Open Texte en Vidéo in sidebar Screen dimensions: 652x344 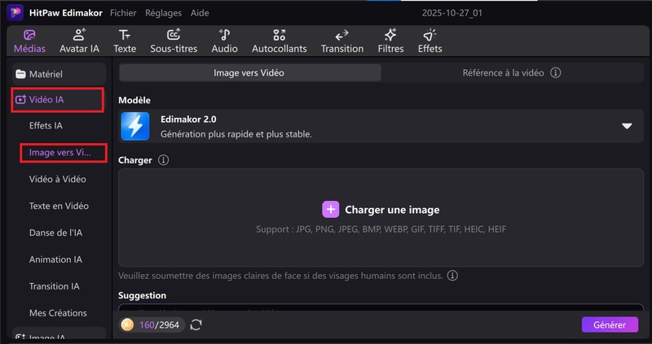tap(59, 206)
